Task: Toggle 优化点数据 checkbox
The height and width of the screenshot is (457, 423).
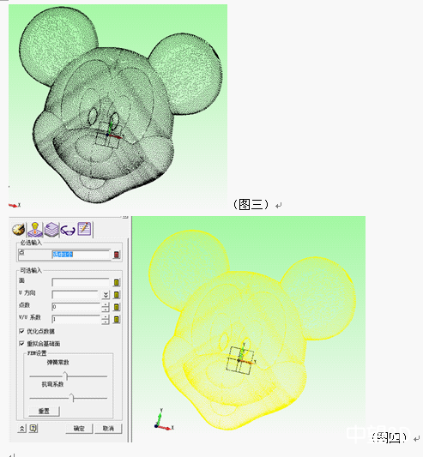Action: (21, 331)
